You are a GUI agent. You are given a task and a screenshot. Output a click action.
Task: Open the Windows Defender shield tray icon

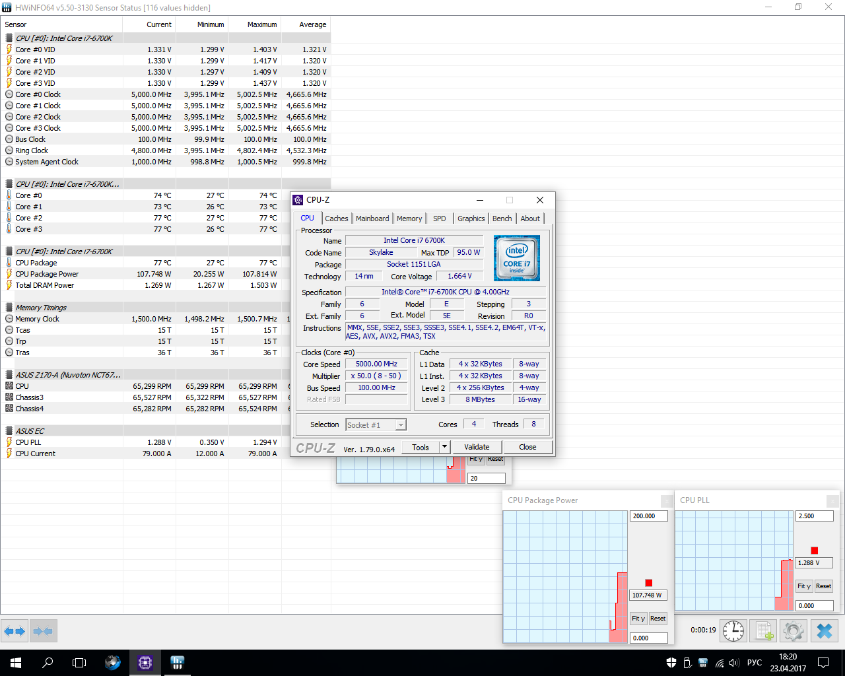[x=671, y=663]
